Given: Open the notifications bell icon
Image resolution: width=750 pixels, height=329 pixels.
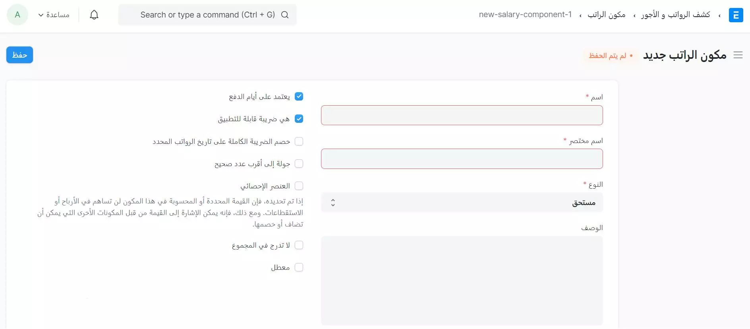Looking at the screenshot, I should [94, 15].
